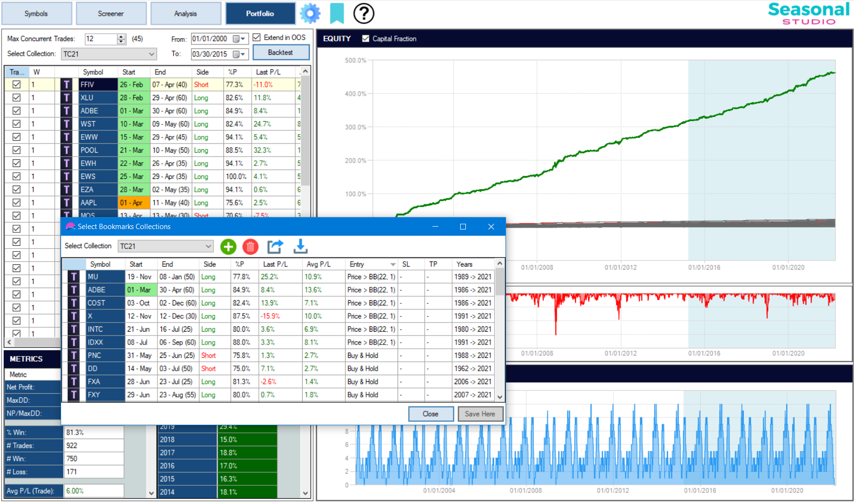Click the T icon in EZA row

pyautogui.click(x=67, y=189)
